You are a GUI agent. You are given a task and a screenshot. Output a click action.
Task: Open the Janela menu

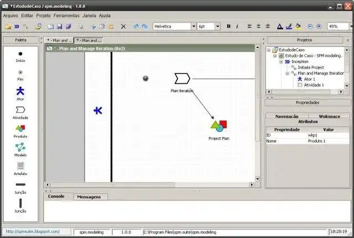point(89,15)
